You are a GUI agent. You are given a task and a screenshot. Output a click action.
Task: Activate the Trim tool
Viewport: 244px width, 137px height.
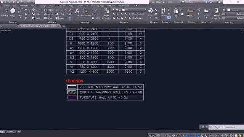(x=60, y=10)
